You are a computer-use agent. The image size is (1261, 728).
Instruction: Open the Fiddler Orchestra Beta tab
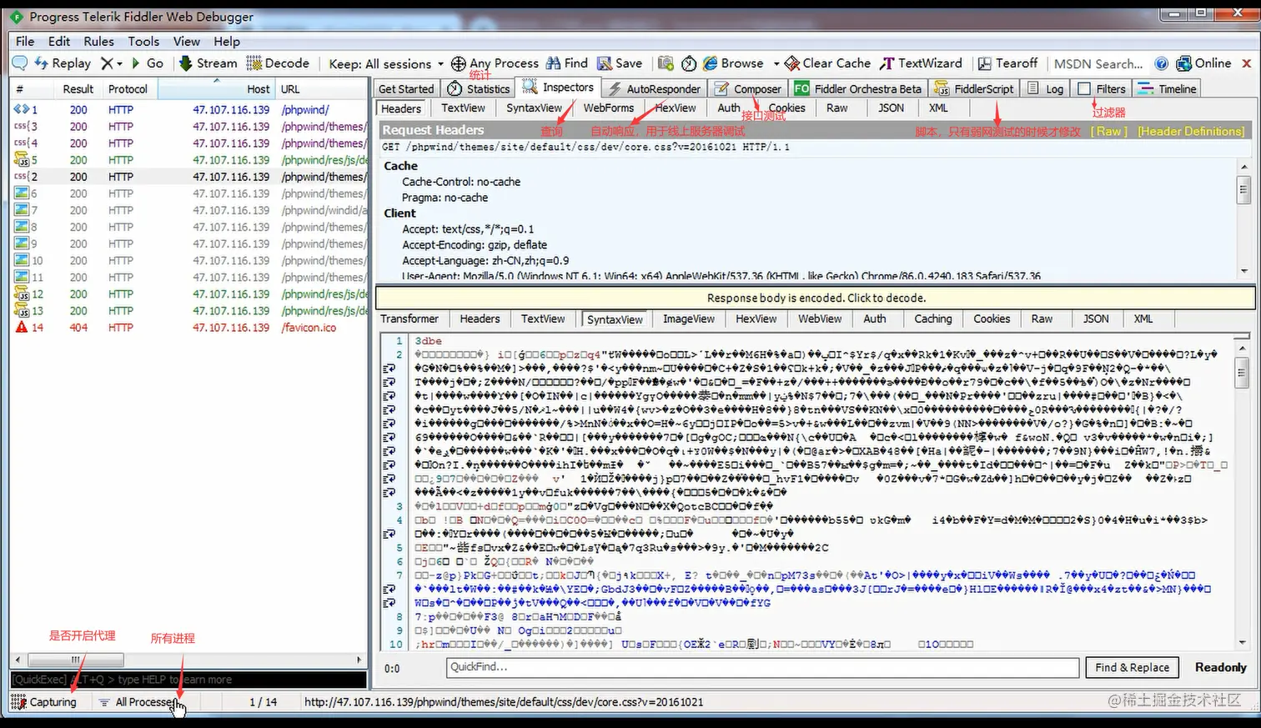pos(858,89)
